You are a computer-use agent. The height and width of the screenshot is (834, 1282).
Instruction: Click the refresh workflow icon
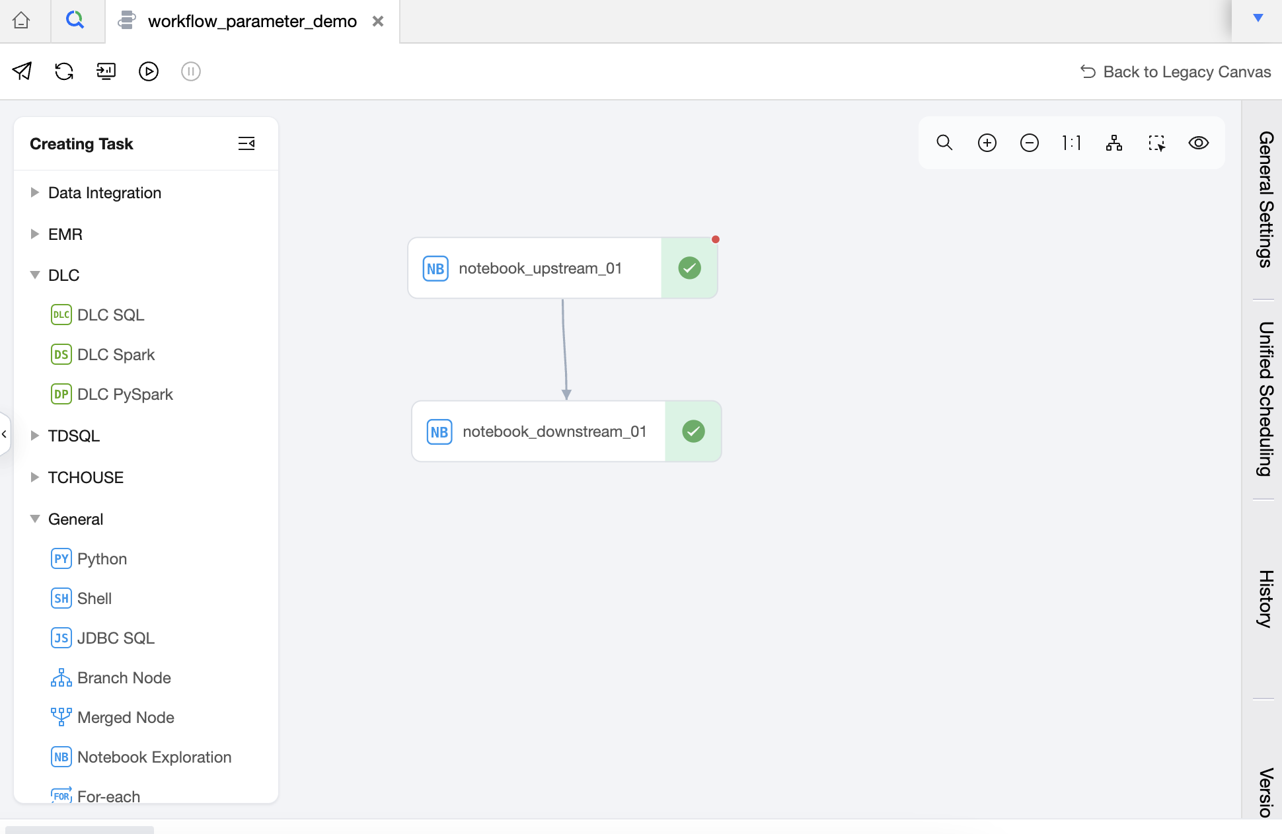pos(64,71)
